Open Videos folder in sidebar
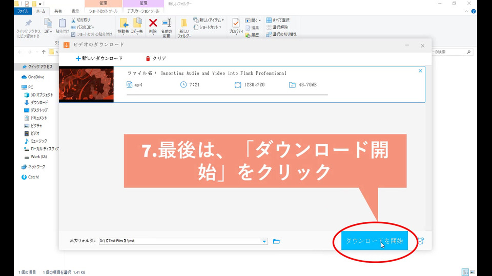The image size is (492, 276). click(32, 133)
